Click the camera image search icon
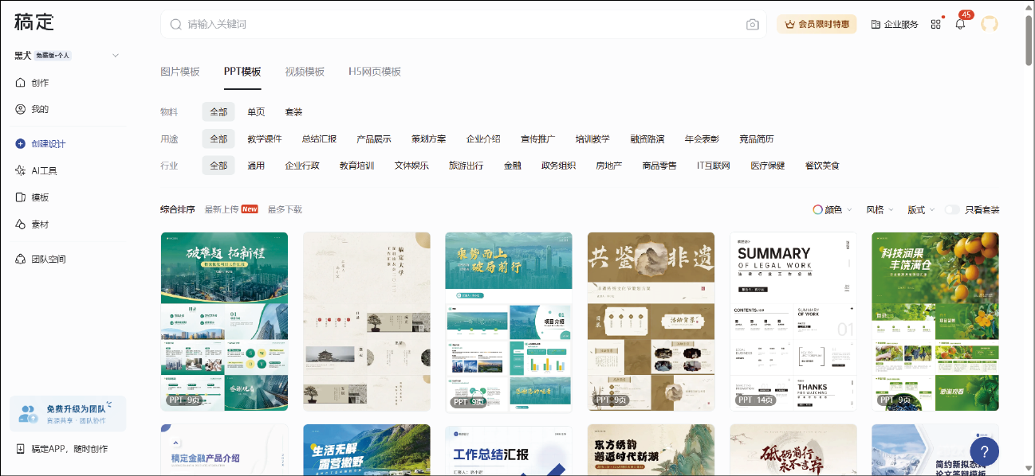Image resolution: width=1035 pixels, height=476 pixels. tap(752, 25)
